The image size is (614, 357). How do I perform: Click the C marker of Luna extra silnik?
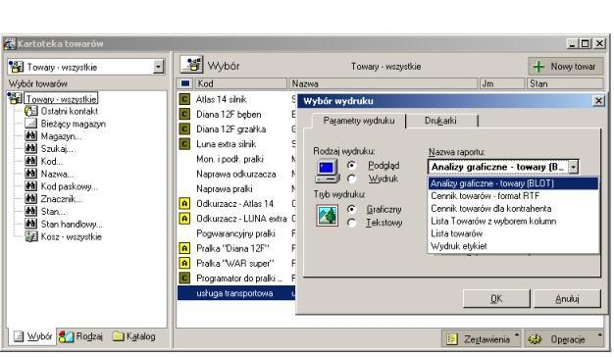(184, 143)
